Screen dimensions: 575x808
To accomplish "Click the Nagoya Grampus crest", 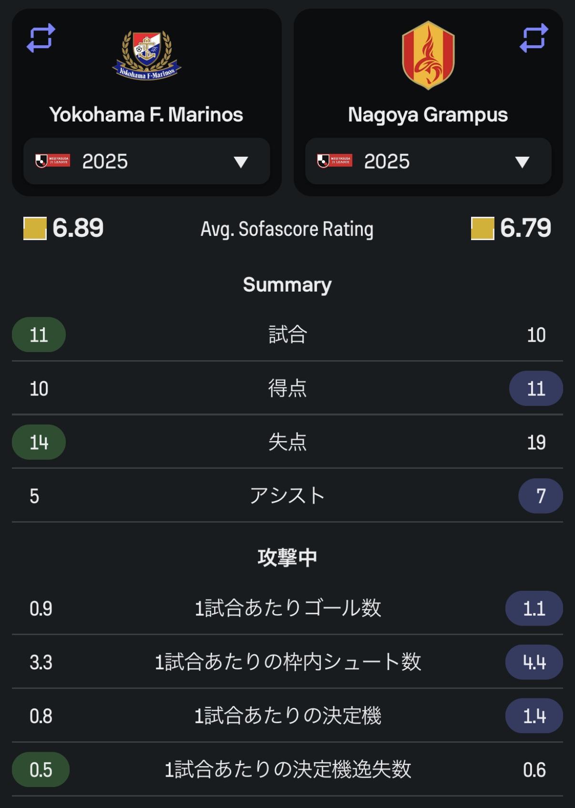I will (x=428, y=55).
